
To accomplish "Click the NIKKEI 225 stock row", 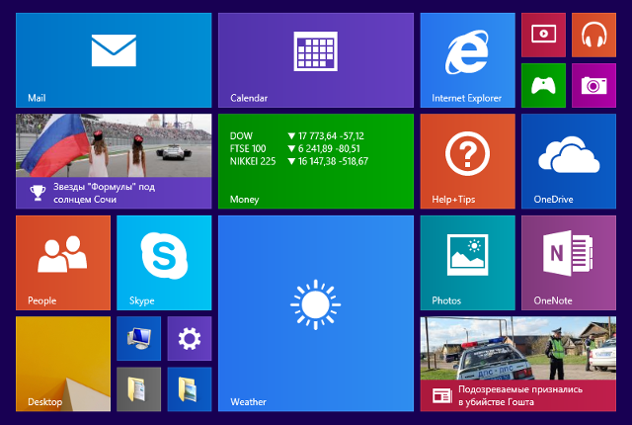I will (299, 161).
